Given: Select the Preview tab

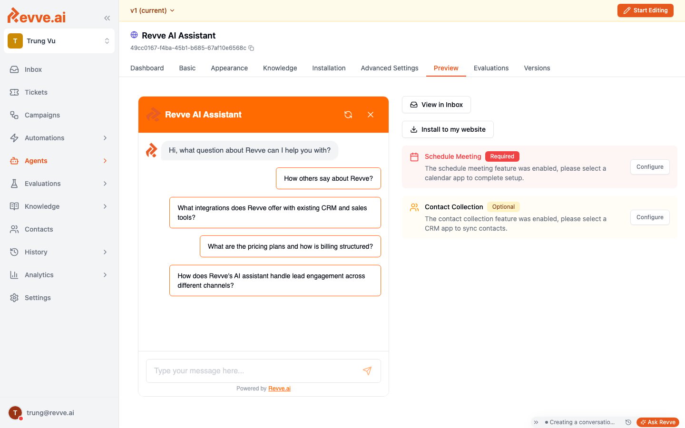Looking at the screenshot, I should coord(446,68).
